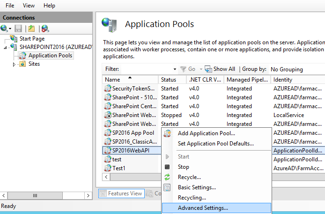Open the View menu
The width and height of the screenshot is (325, 214).
click(29, 5)
